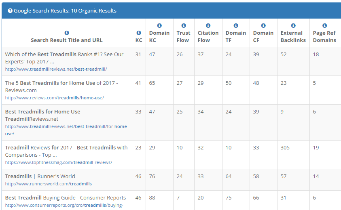Click the info icon above Citation Flow
Viewport: 341px width, 210px height.
click(x=208, y=25)
